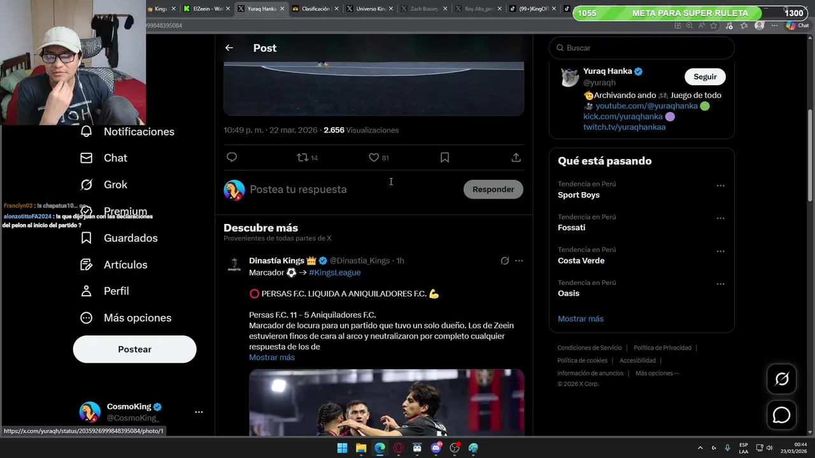Open the Dinastía Kings match photo
Image resolution: width=815 pixels, height=458 pixels.
386,403
